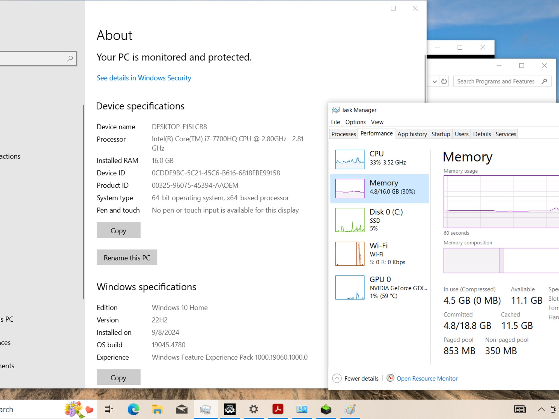Open the Open Resource Monitor link

point(427,379)
